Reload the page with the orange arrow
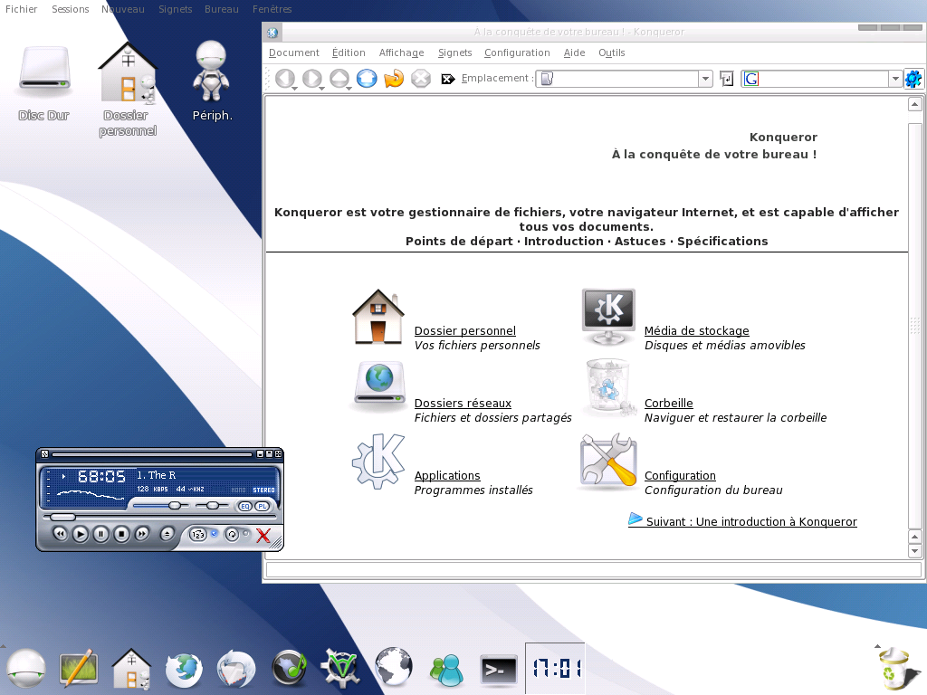The height and width of the screenshot is (695, 927). click(x=394, y=78)
